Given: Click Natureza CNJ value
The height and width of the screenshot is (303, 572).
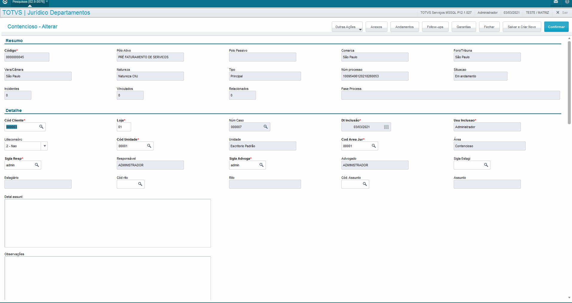Looking at the screenshot, I should 150,76.
